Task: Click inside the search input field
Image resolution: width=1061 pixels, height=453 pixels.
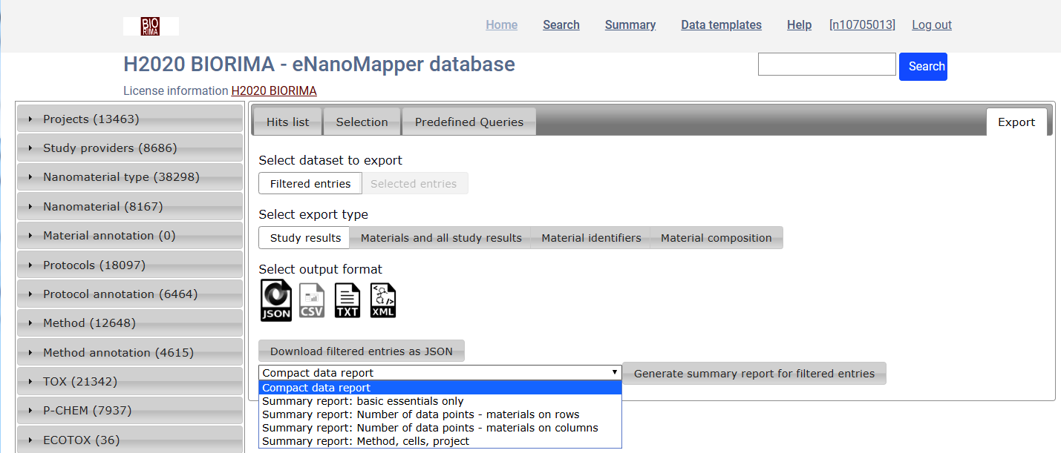Action: tap(826, 64)
